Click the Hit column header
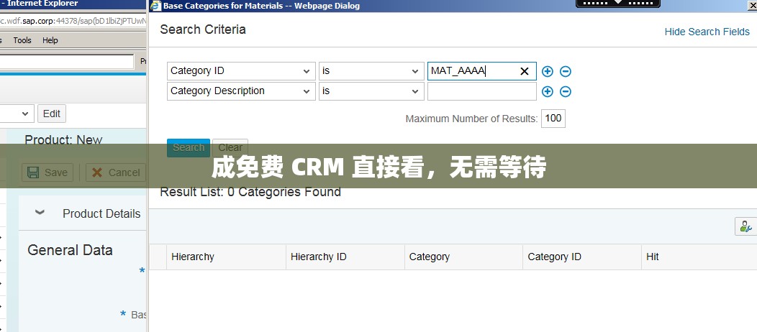 pos(699,257)
